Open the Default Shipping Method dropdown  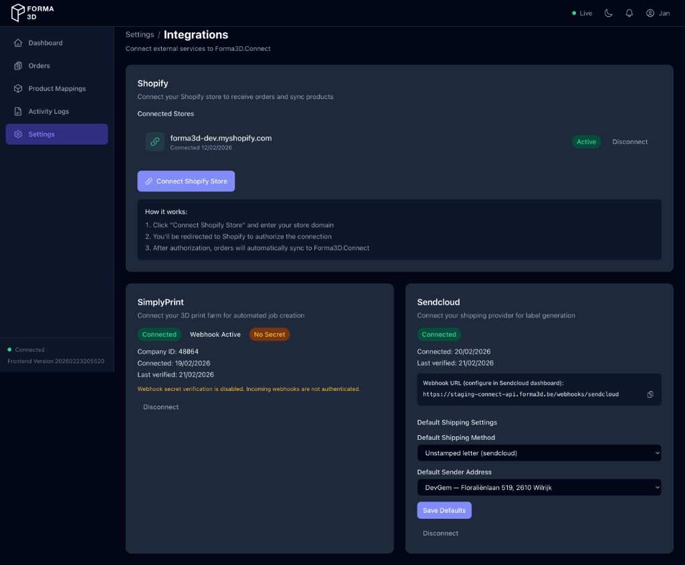pos(539,453)
